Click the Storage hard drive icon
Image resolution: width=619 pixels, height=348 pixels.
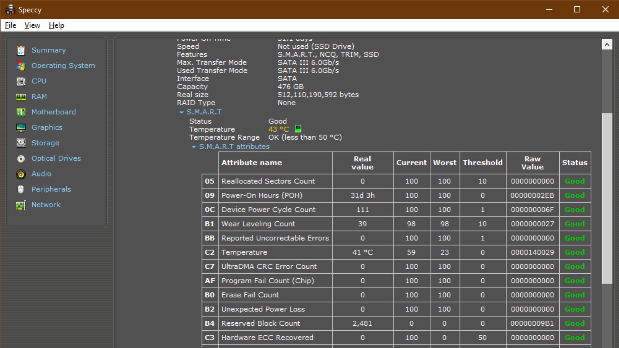[21, 143]
